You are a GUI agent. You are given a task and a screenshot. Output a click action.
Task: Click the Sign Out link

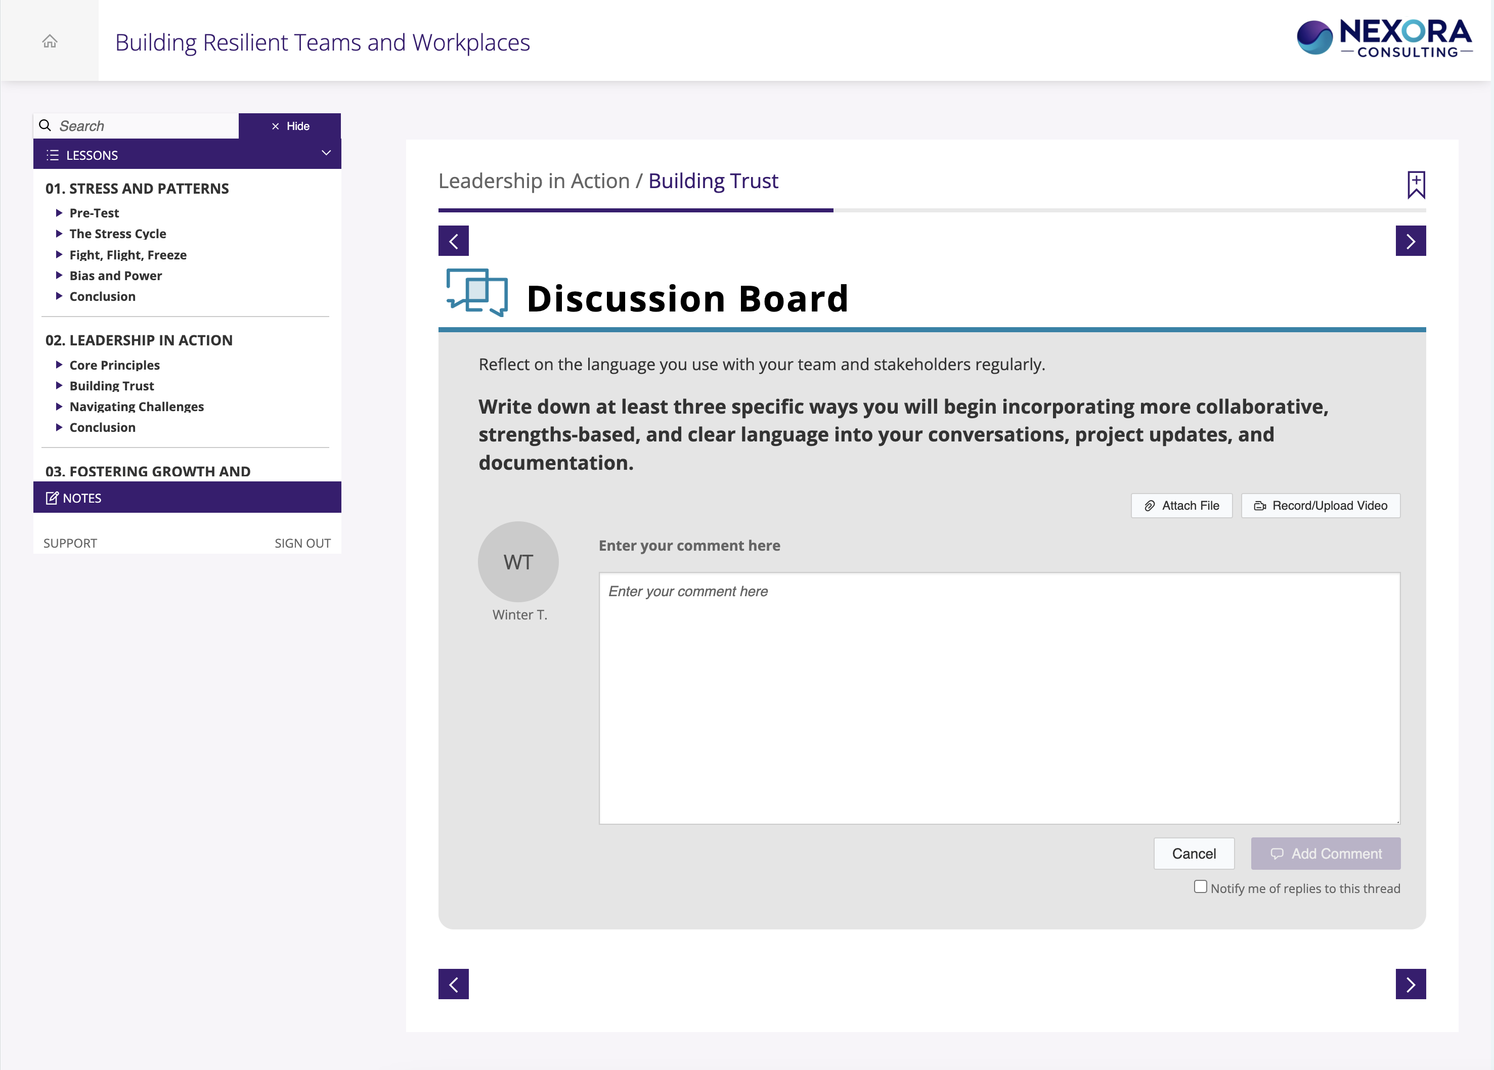[x=302, y=543]
